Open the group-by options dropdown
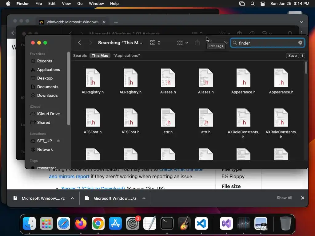 click(183, 43)
